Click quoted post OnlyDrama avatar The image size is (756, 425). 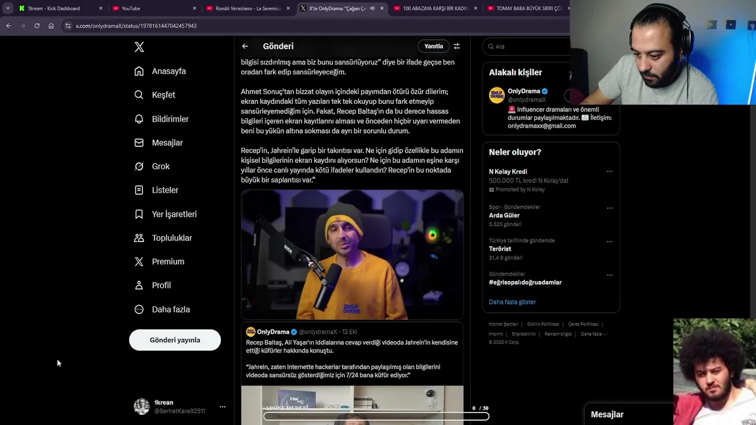250,332
